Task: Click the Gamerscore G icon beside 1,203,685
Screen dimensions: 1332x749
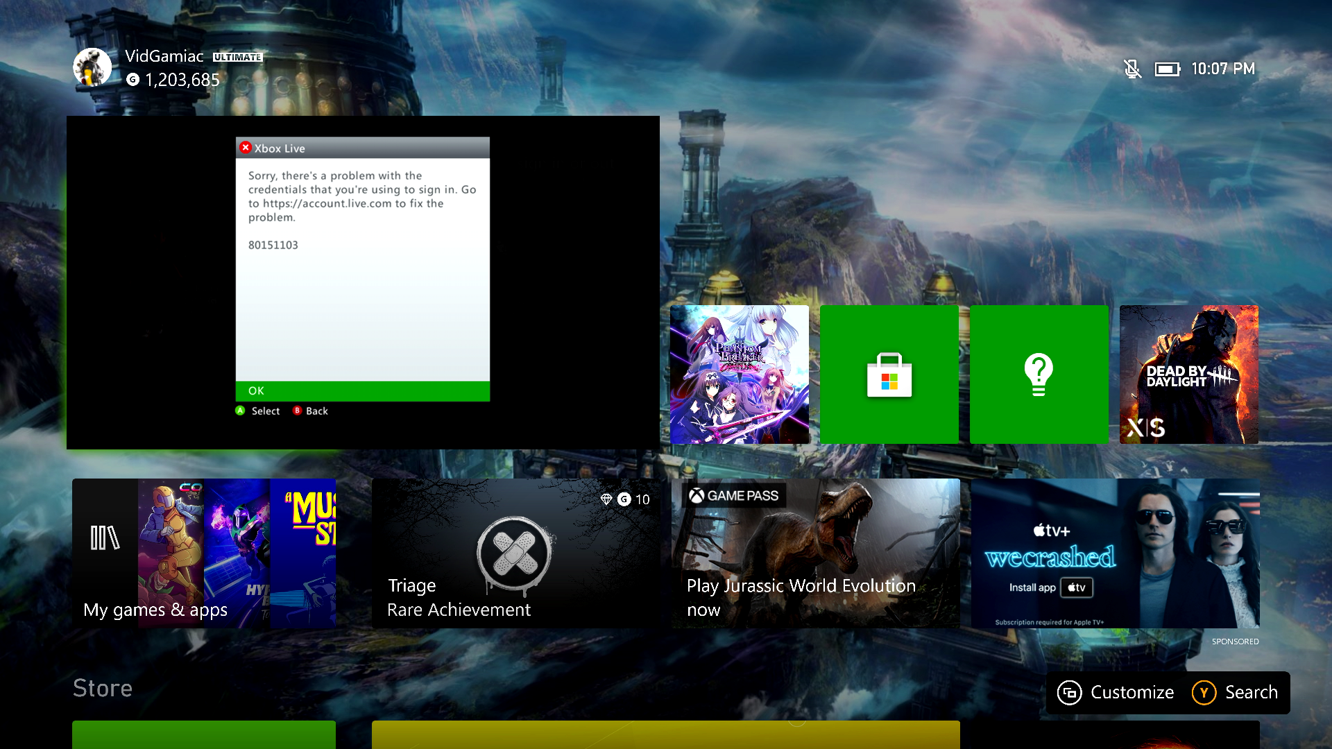Action: pos(133,80)
